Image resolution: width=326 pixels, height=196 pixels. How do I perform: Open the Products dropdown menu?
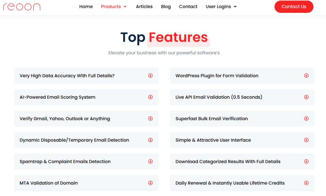[111, 6]
